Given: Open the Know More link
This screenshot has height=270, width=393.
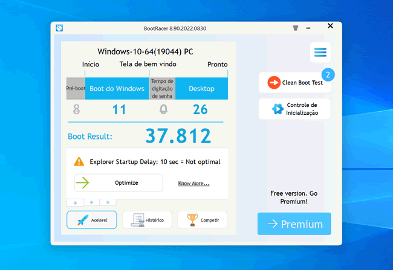Looking at the screenshot, I should point(193,183).
